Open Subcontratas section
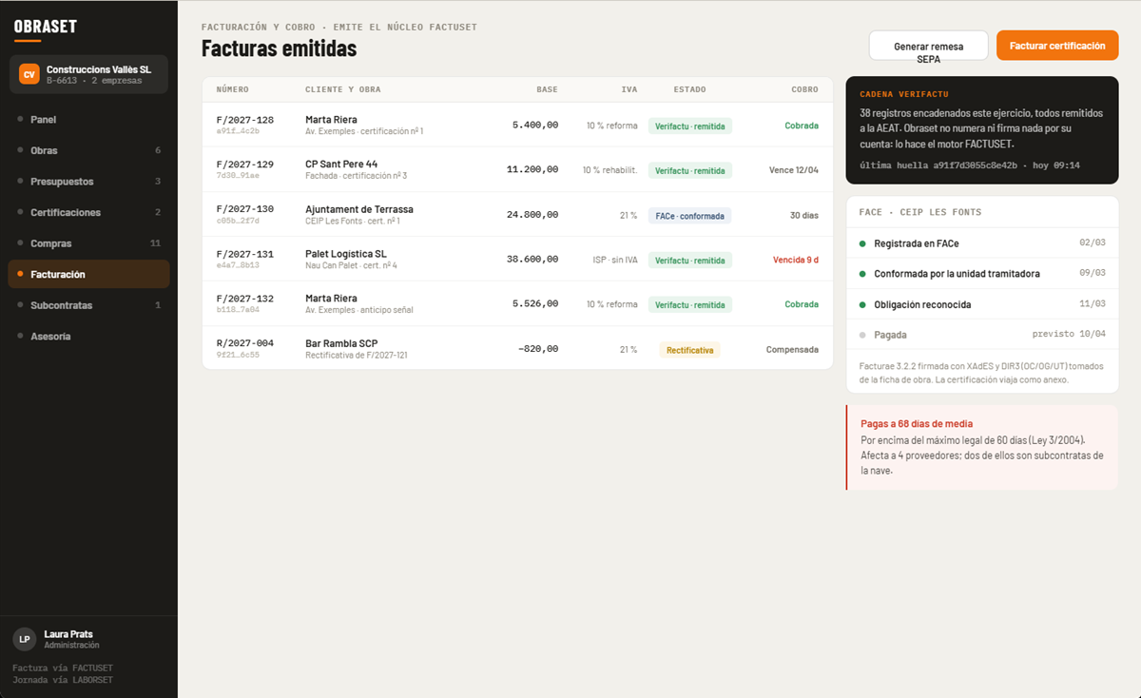The width and height of the screenshot is (1141, 698). [88, 305]
